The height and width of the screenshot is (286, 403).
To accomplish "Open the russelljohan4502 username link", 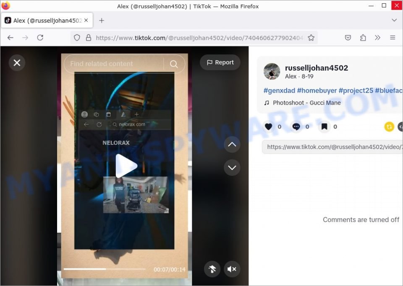I will (x=317, y=68).
